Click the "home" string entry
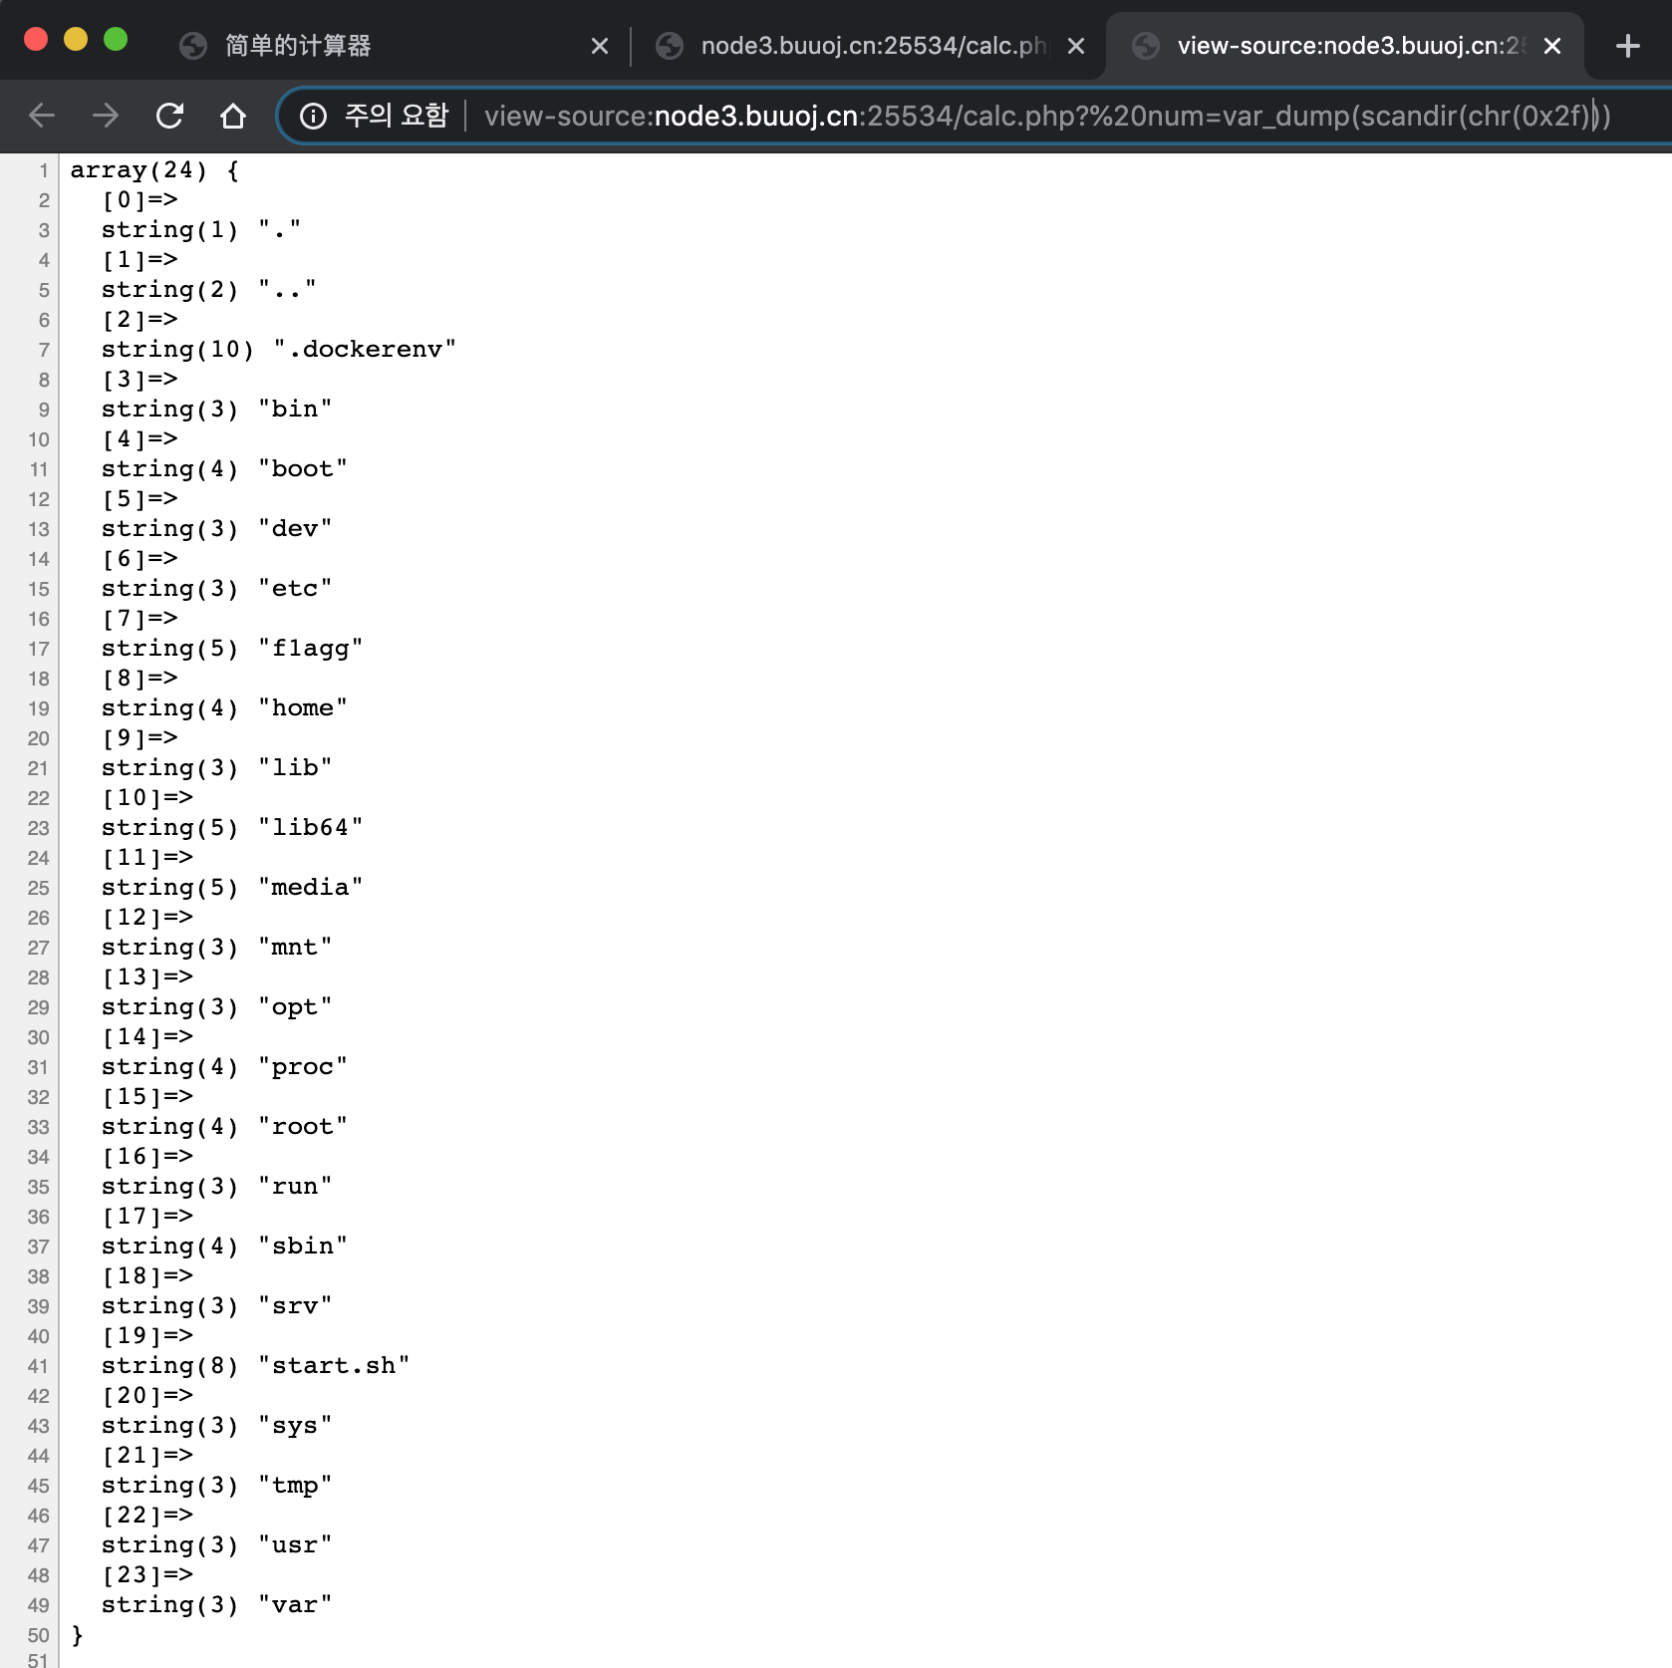The image size is (1672, 1668). click(224, 708)
